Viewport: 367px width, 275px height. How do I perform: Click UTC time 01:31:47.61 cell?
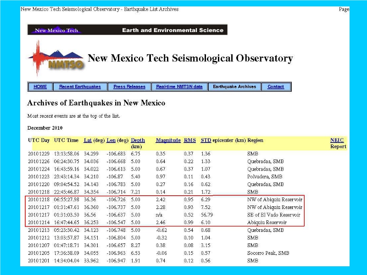coord(67,208)
